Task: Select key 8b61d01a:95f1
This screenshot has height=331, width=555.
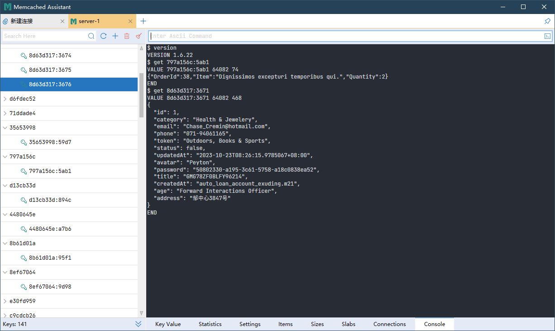Action: pos(69,258)
